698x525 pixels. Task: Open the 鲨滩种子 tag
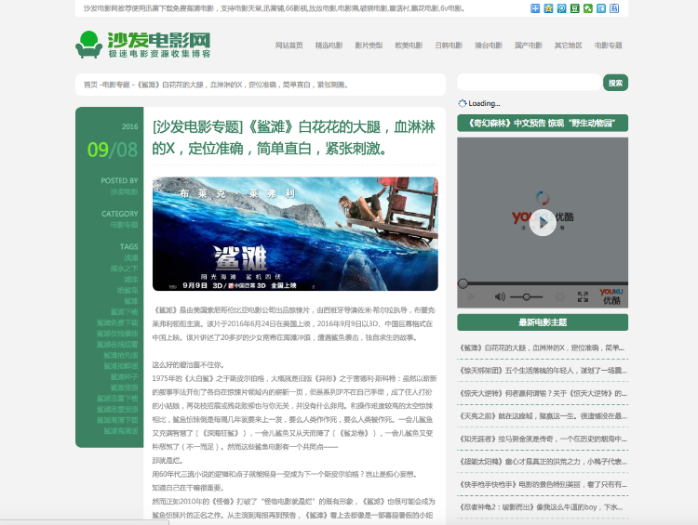[x=124, y=376]
